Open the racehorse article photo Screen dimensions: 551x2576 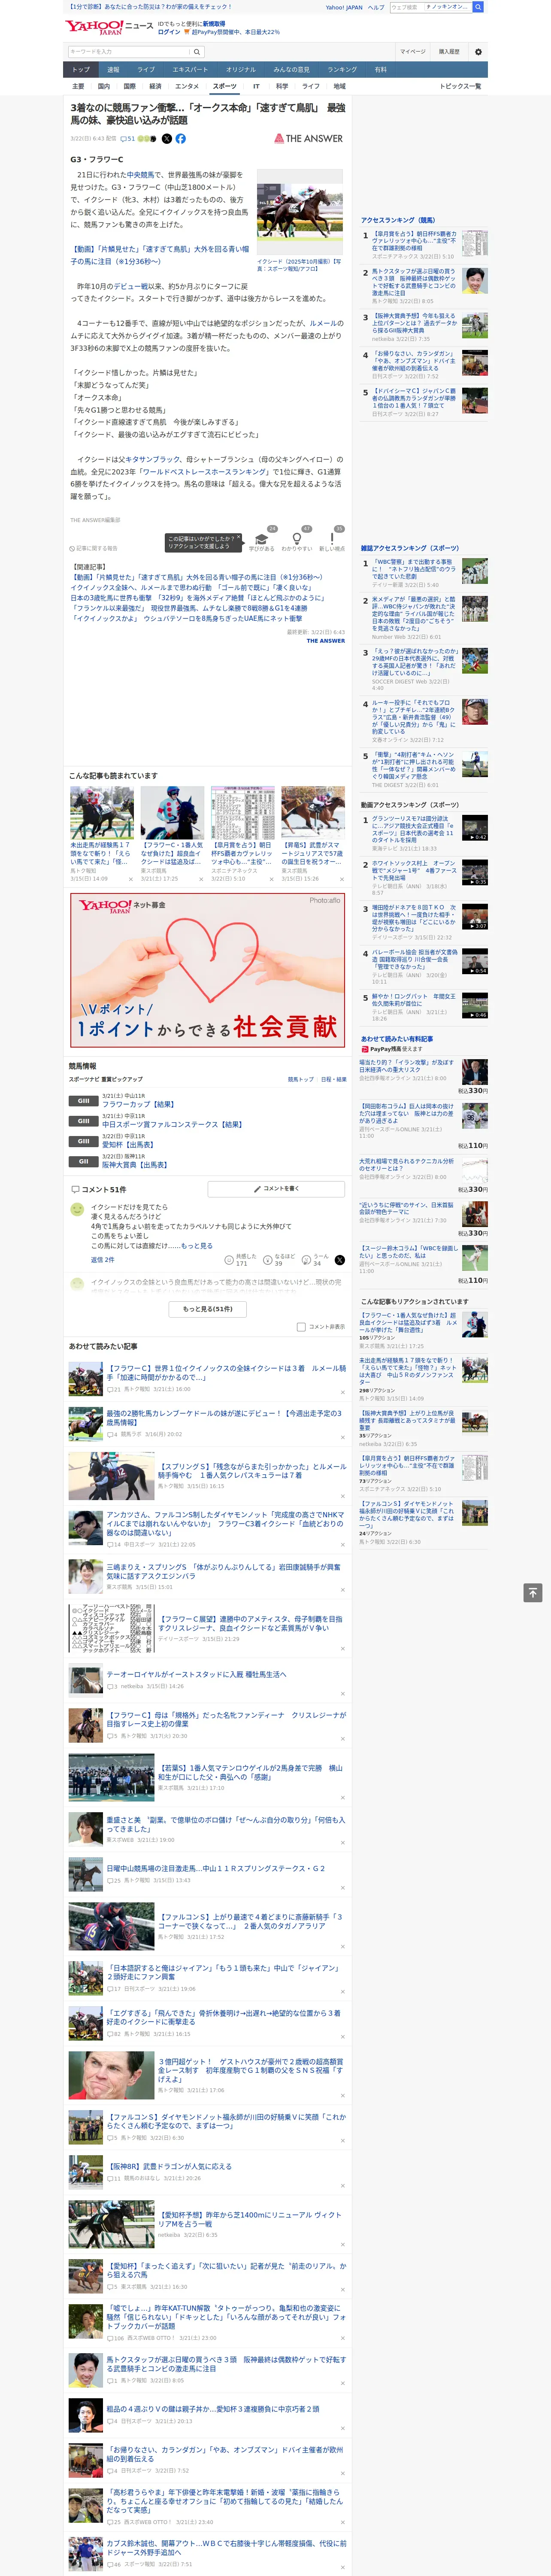coord(300,212)
